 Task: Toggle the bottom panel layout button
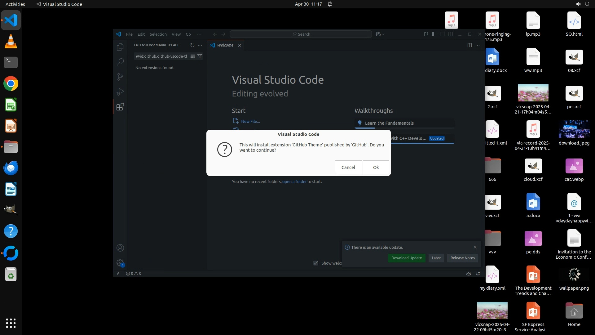click(x=442, y=34)
